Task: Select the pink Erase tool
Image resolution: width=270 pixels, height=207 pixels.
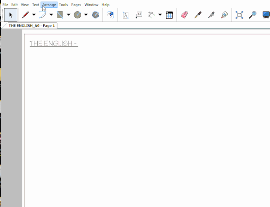Action: (184, 15)
